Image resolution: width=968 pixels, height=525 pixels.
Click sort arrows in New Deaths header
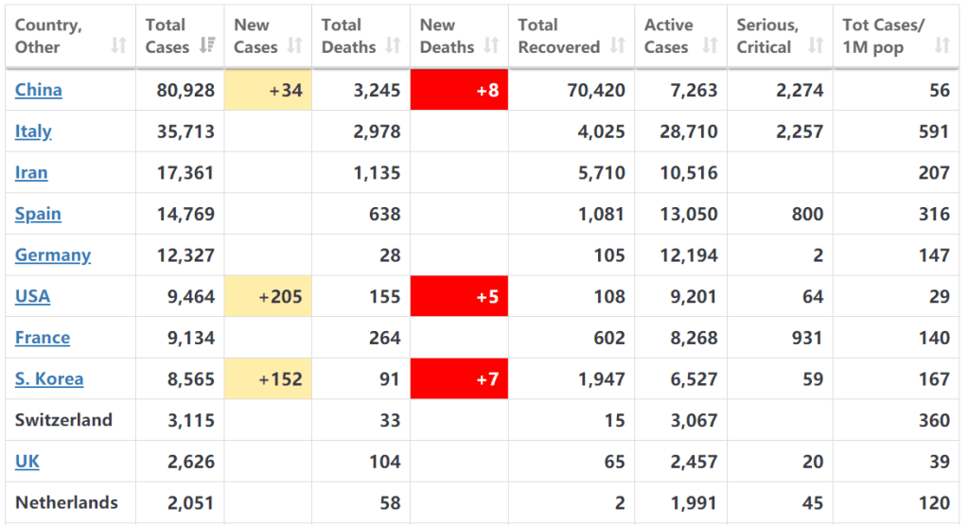(491, 46)
